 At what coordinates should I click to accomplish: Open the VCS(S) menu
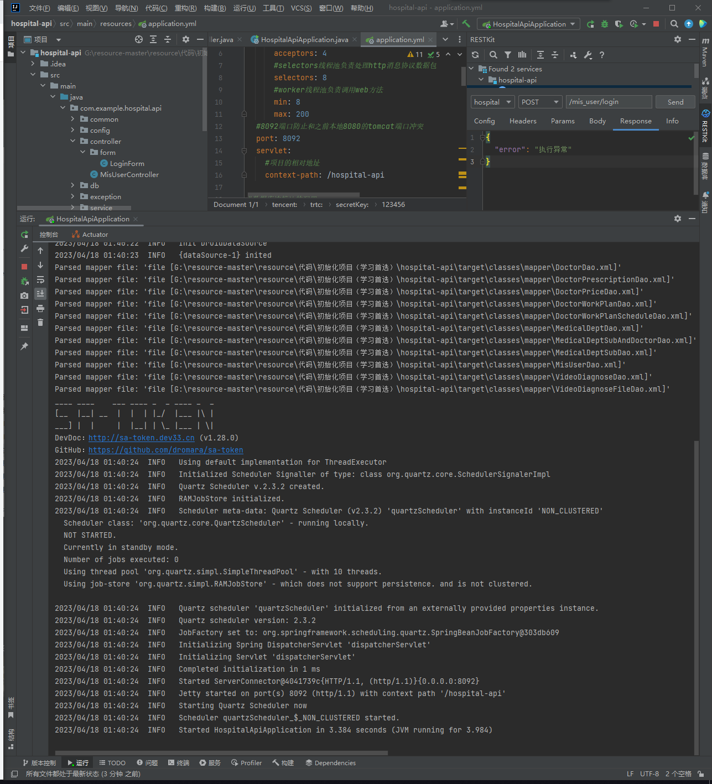coord(301,8)
